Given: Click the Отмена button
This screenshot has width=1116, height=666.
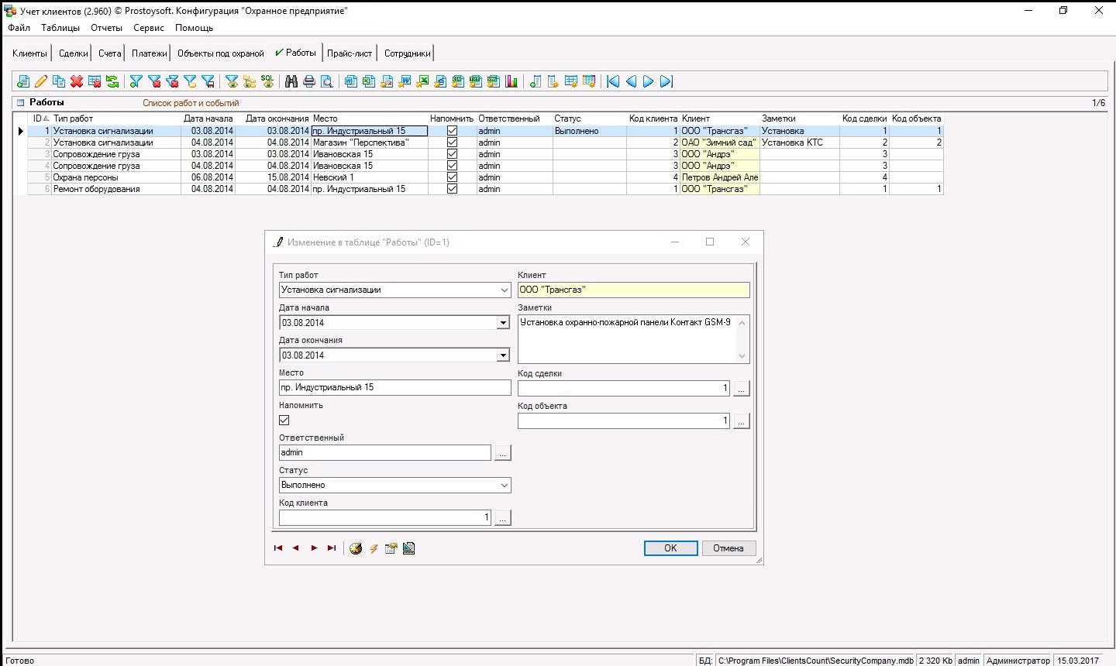Looking at the screenshot, I should point(728,548).
